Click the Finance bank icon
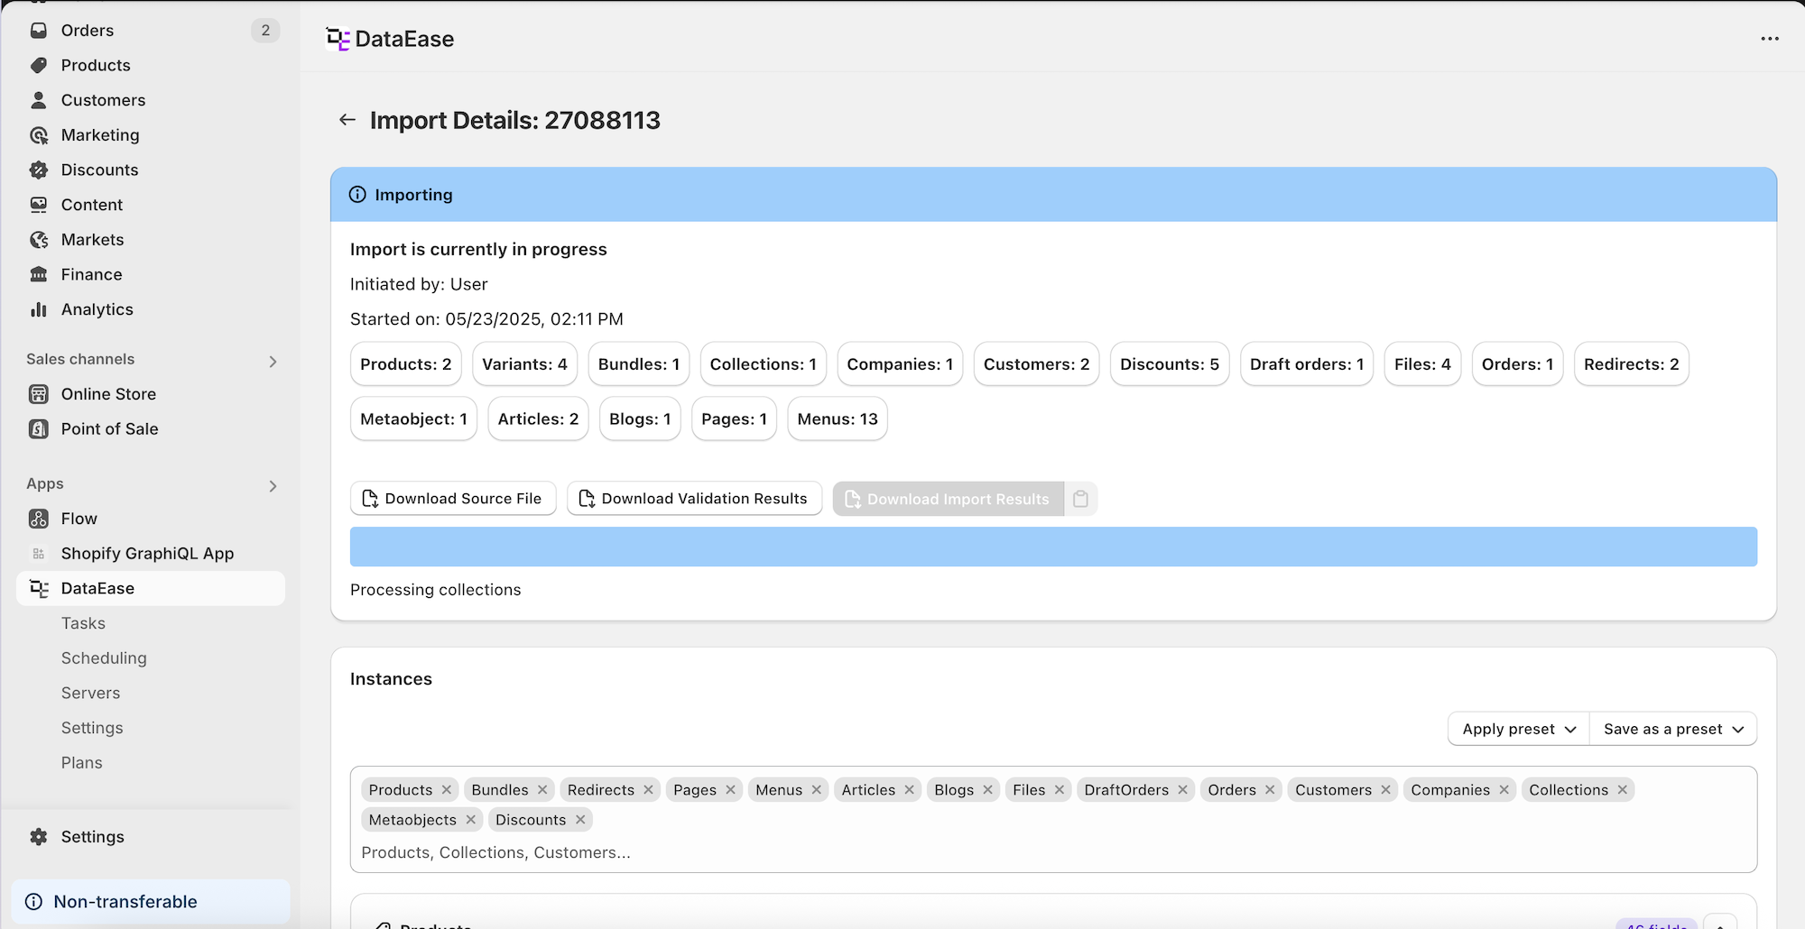Image resolution: width=1805 pixels, height=929 pixels. (x=39, y=274)
